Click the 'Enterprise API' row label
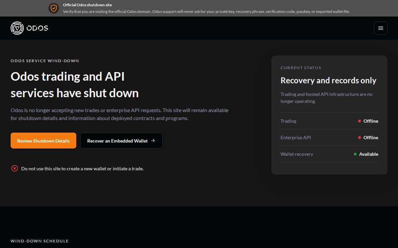Image resolution: width=398 pixels, height=248 pixels. [296, 138]
